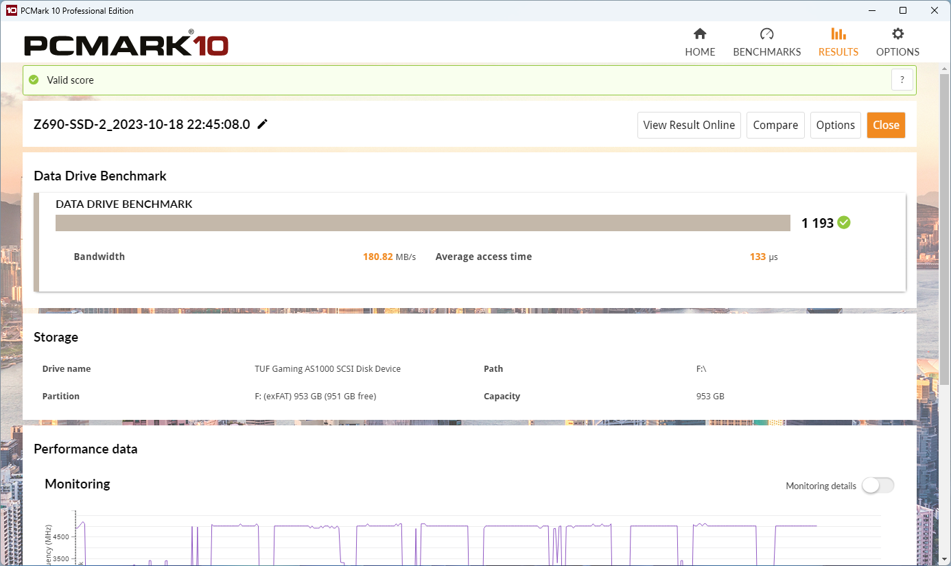Click the DATA DRIVE BENCHMARK heading label
Screen dimensions: 951x566
point(124,204)
